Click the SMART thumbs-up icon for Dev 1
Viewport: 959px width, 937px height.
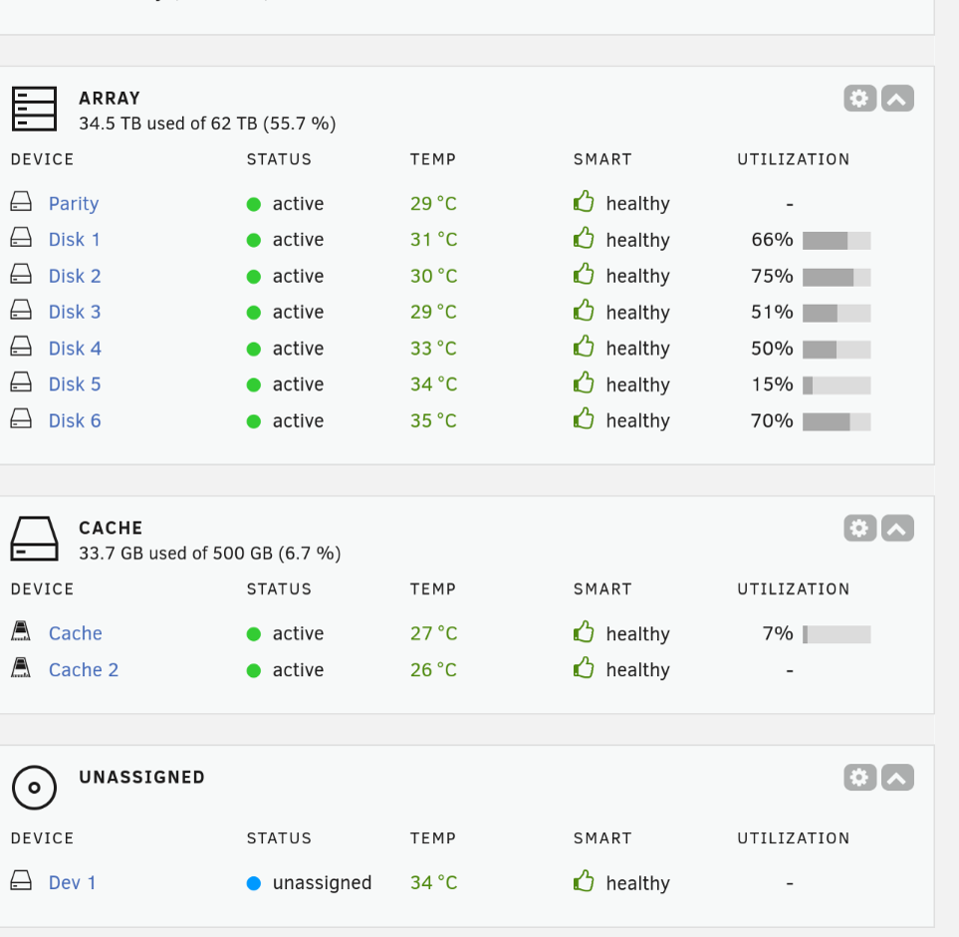pyautogui.click(x=584, y=882)
